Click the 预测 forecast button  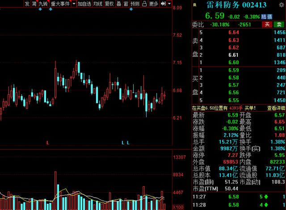click(135, 4)
